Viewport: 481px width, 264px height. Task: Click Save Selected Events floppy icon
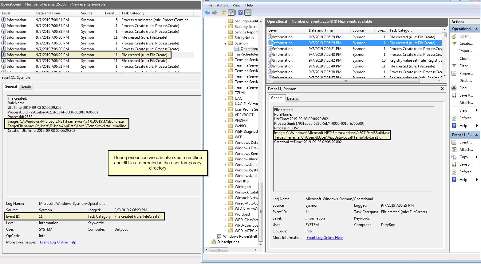click(454, 164)
